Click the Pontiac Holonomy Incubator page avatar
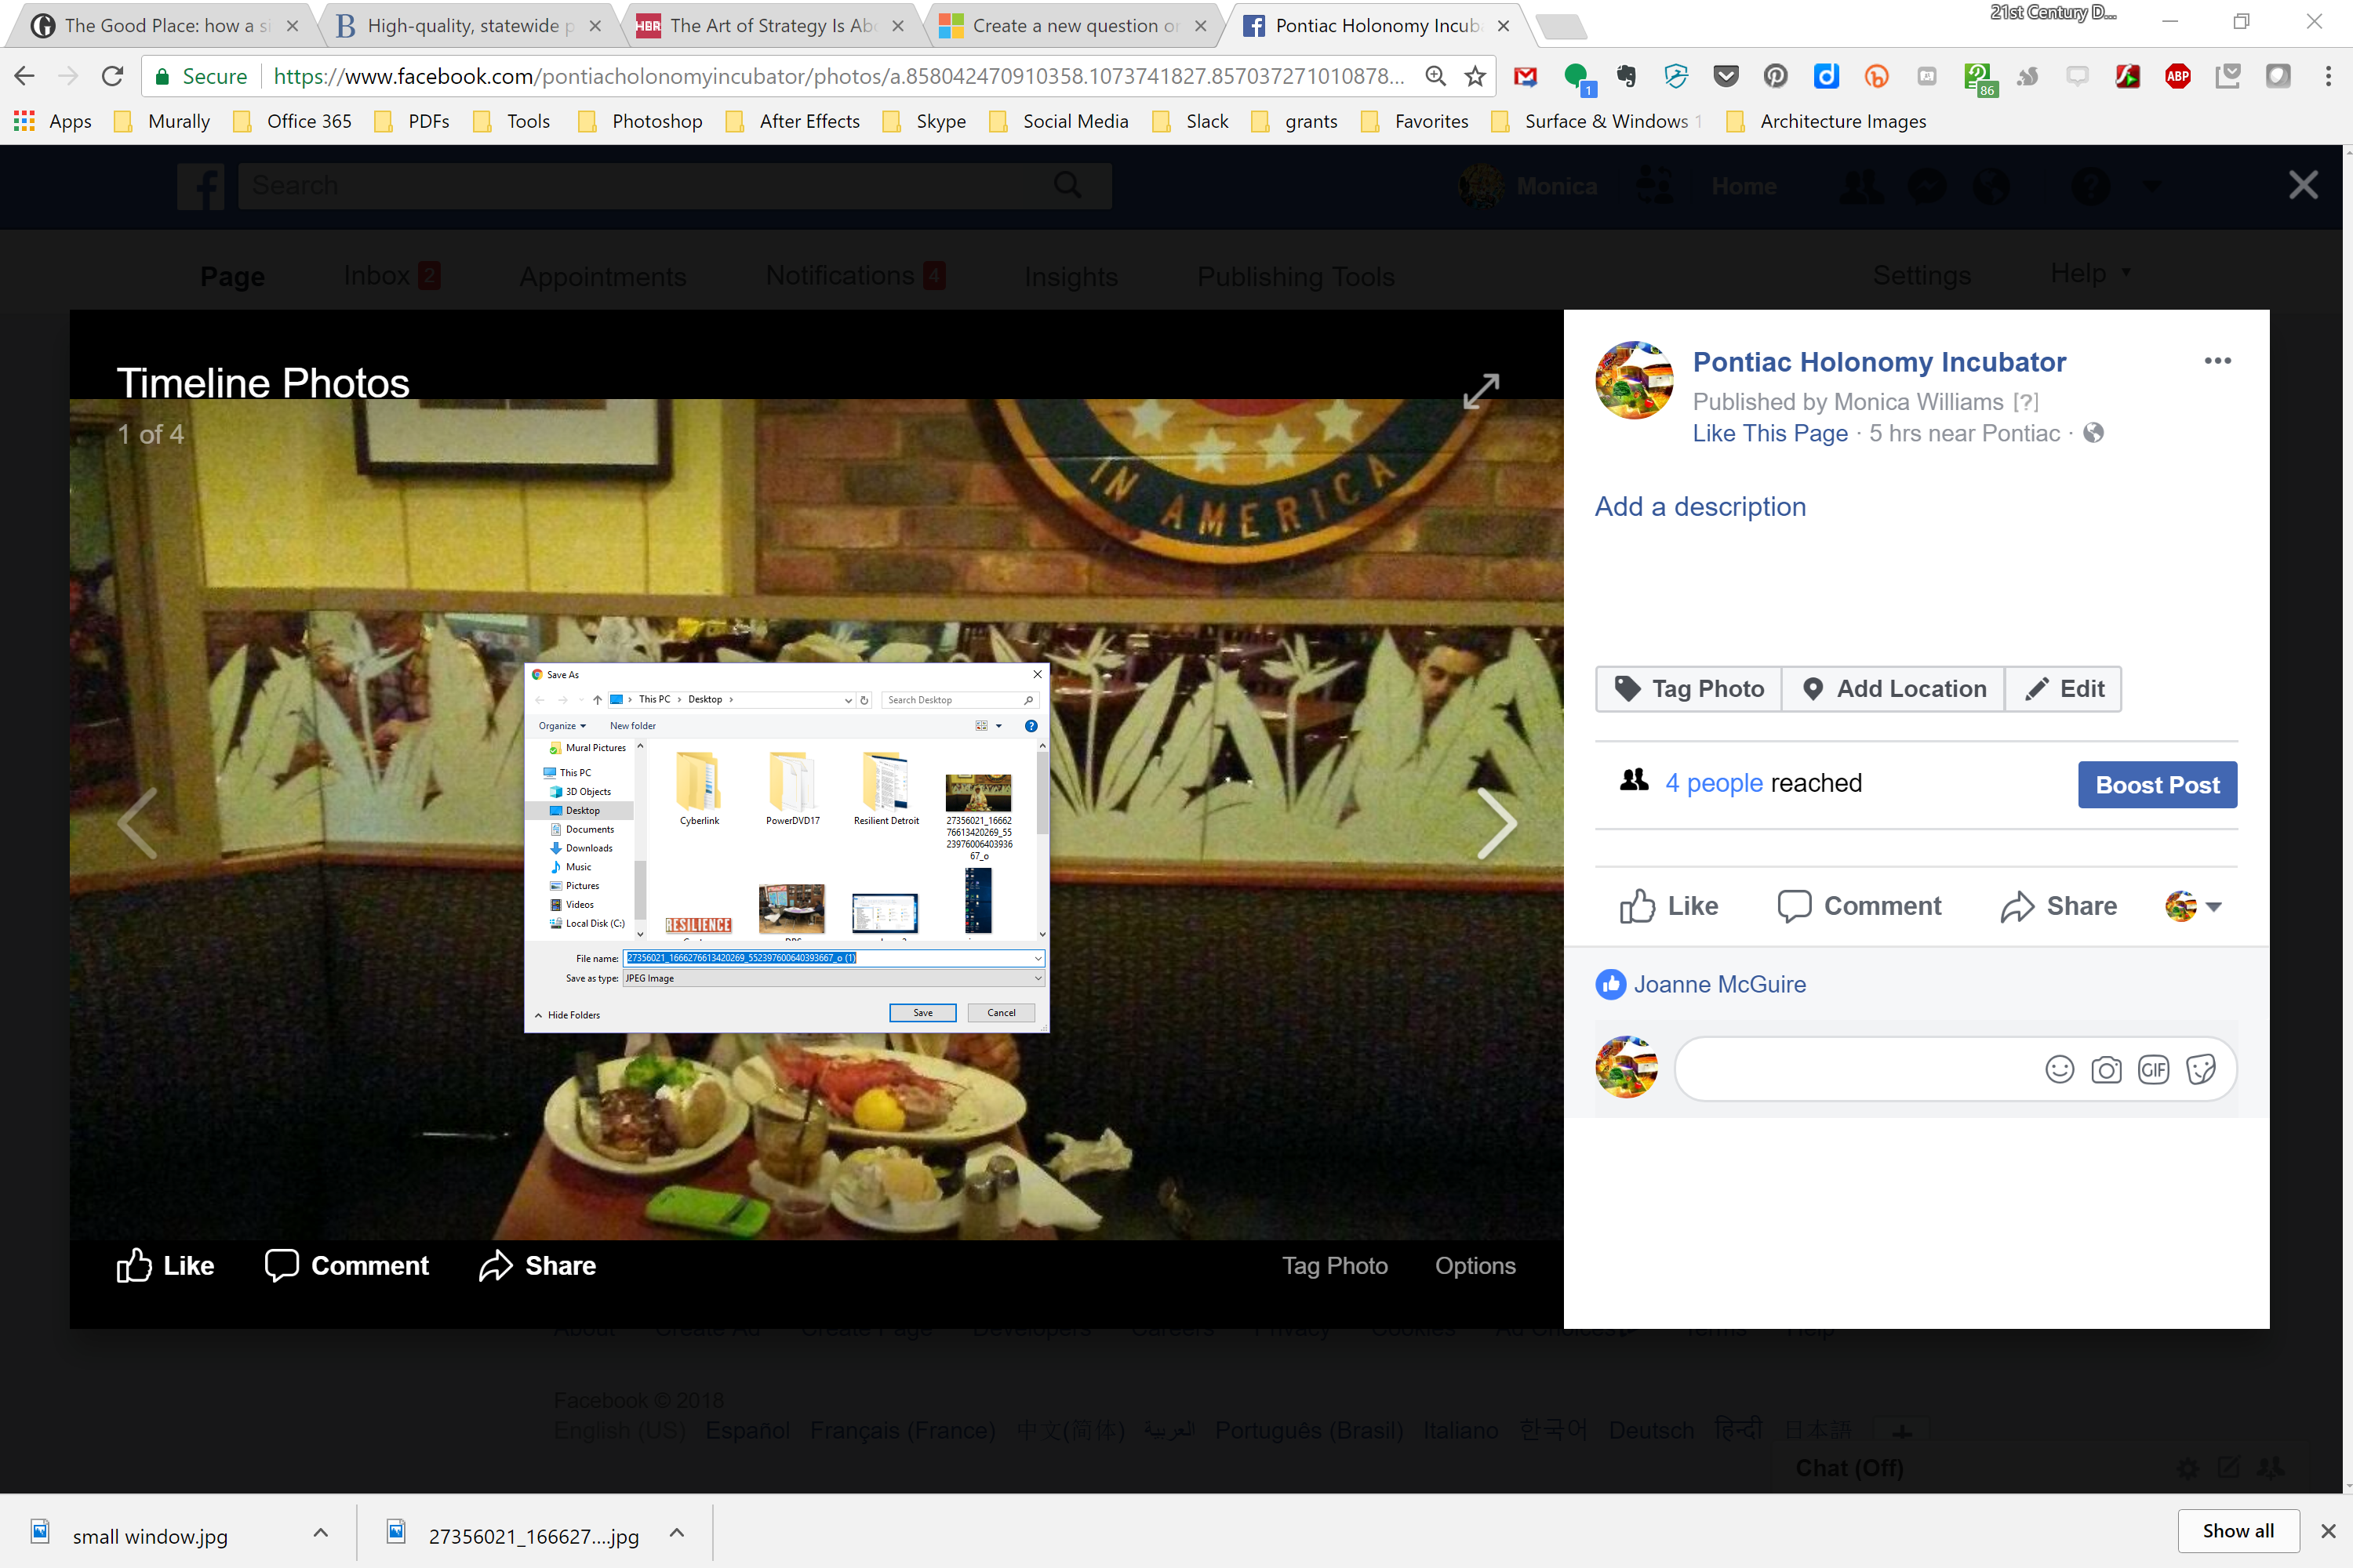The image size is (2353, 1568). (x=1634, y=380)
